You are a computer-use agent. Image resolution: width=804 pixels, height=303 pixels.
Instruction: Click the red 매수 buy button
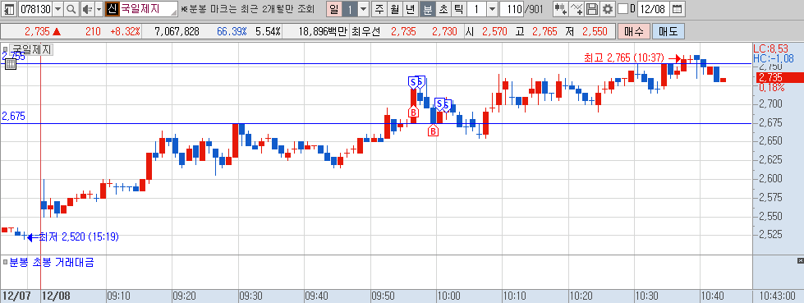point(634,31)
